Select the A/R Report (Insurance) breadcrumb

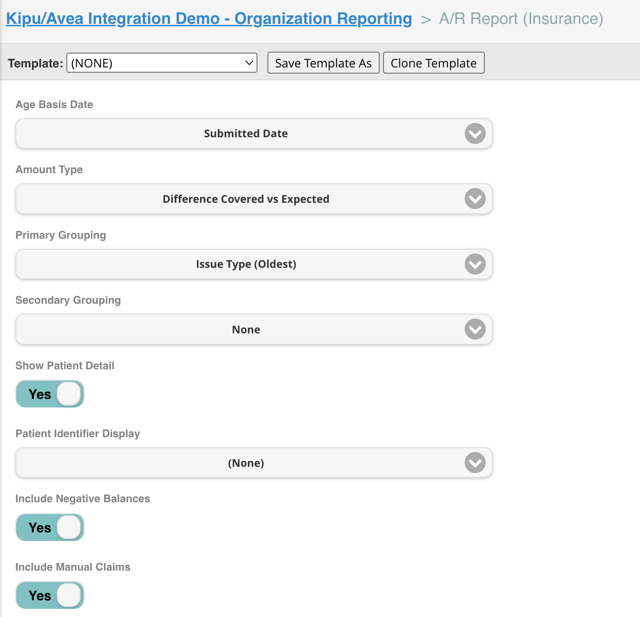(x=520, y=19)
